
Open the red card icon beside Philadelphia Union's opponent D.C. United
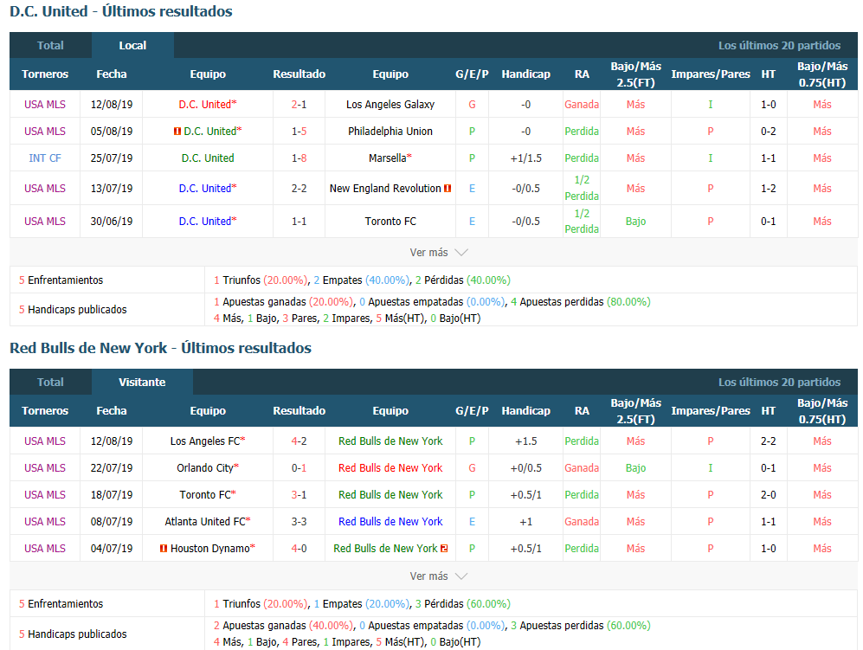coord(177,132)
